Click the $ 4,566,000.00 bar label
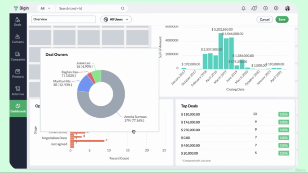This screenshot has width=308, height=173. point(232,34)
